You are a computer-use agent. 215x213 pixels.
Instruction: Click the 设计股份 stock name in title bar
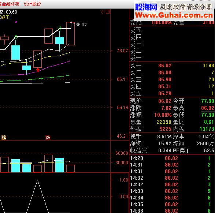coord(32,4)
